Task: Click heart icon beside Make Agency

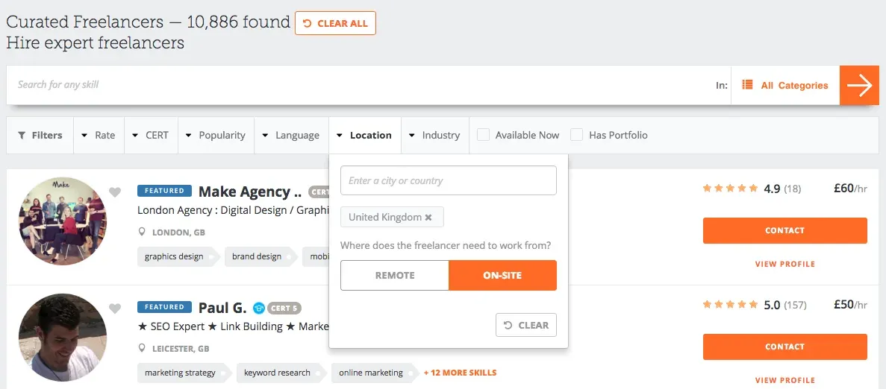Action: point(115,192)
